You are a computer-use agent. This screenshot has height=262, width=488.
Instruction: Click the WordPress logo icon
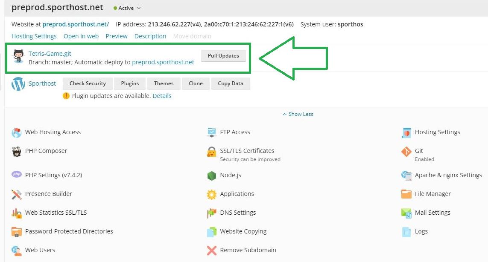(18, 84)
